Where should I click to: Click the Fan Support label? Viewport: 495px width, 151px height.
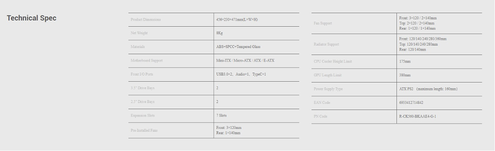pos(323,23)
